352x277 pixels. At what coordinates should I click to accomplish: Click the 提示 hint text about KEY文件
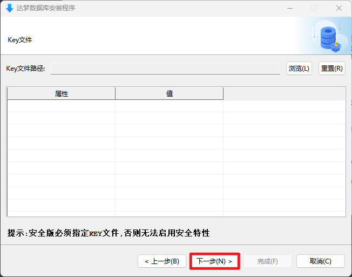tap(109, 233)
